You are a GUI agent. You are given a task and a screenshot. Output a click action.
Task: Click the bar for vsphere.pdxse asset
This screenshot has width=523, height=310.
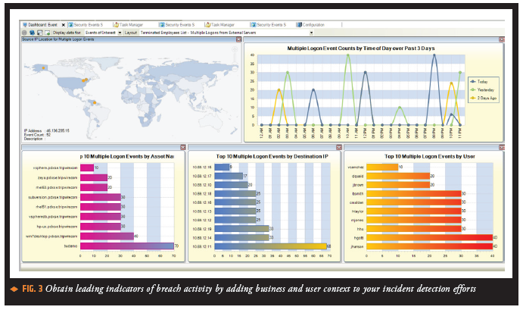[87, 168]
